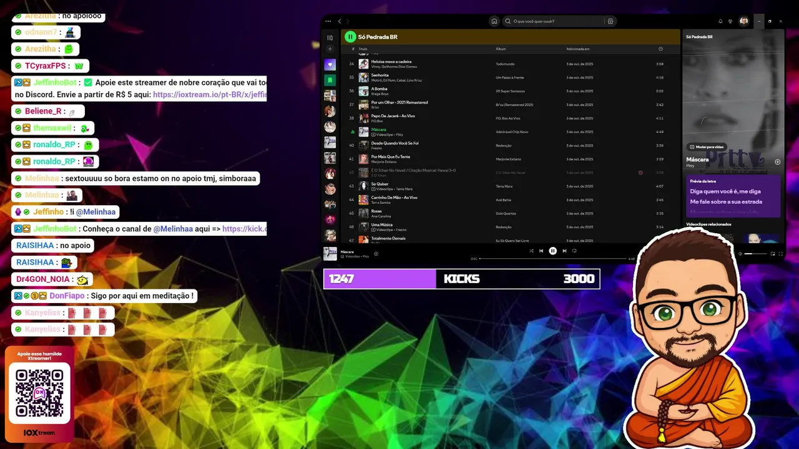Open album link 'Um Passo à Frente'
This screenshot has height=449, width=799.
click(510, 77)
